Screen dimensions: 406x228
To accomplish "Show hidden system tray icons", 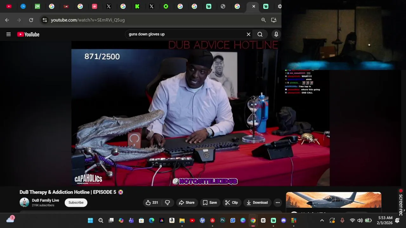I will (322, 220).
